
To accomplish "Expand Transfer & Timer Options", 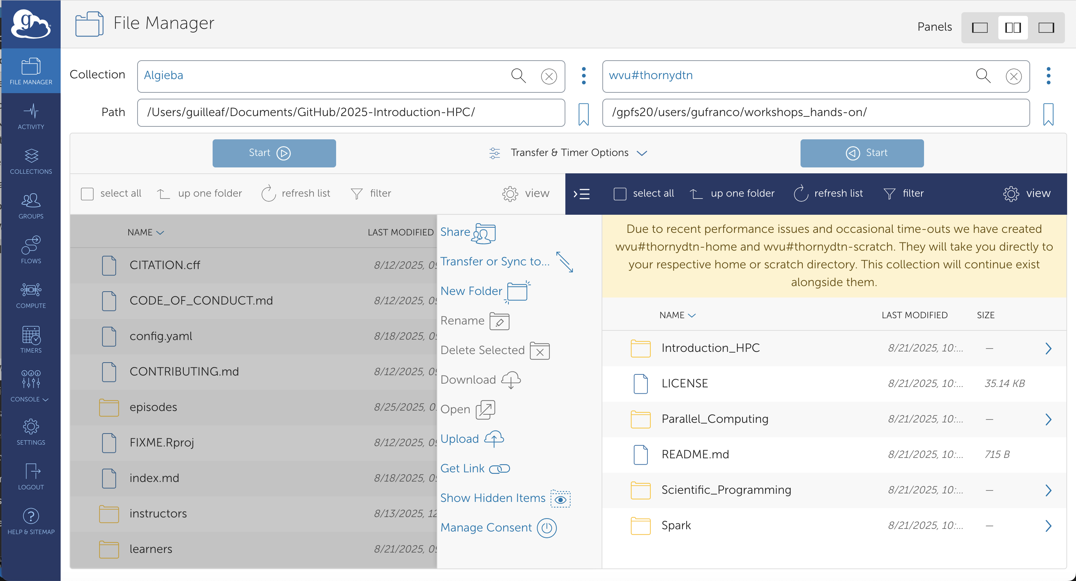I will (568, 153).
